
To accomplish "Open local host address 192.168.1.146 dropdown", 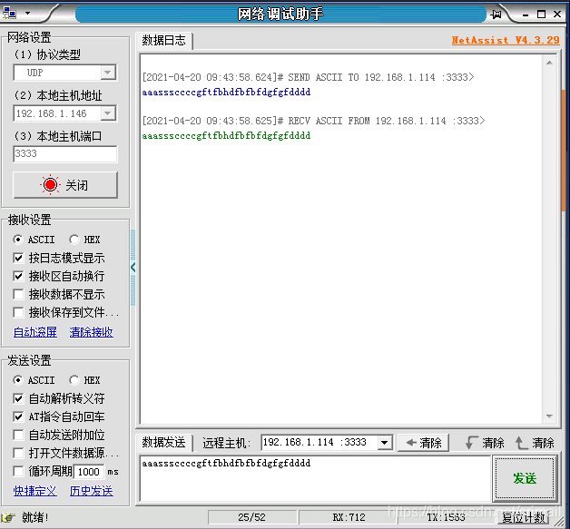I will 108,113.
